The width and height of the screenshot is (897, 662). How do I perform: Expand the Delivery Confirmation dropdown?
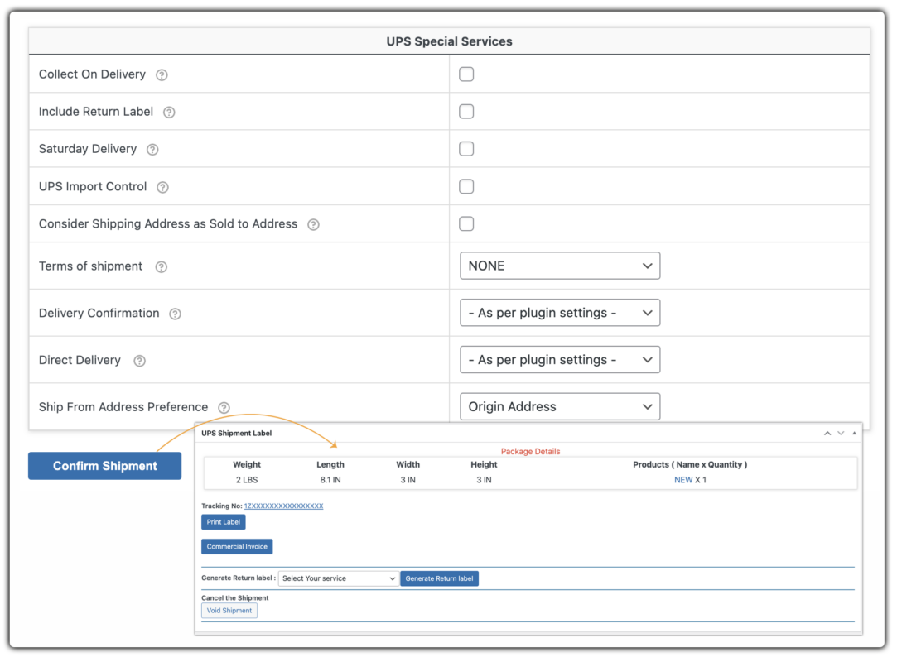tap(560, 313)
